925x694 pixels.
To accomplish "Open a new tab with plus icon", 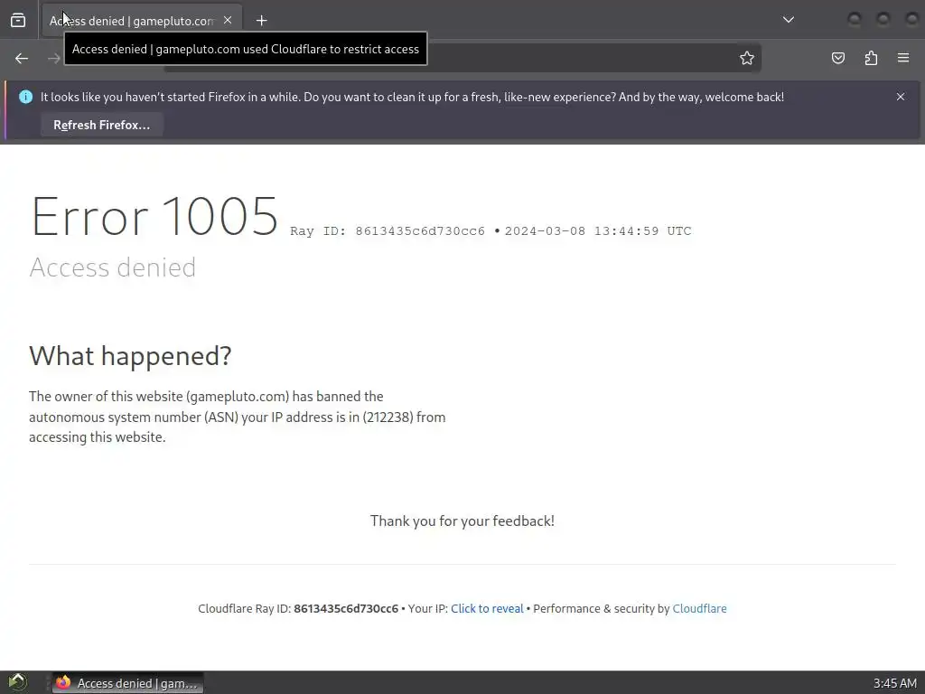I will coord(261,21).
